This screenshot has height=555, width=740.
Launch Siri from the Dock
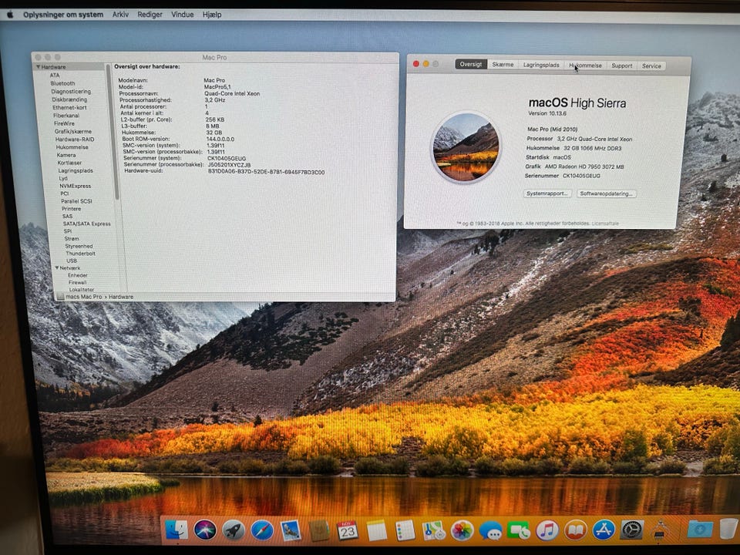pos(205,530)
